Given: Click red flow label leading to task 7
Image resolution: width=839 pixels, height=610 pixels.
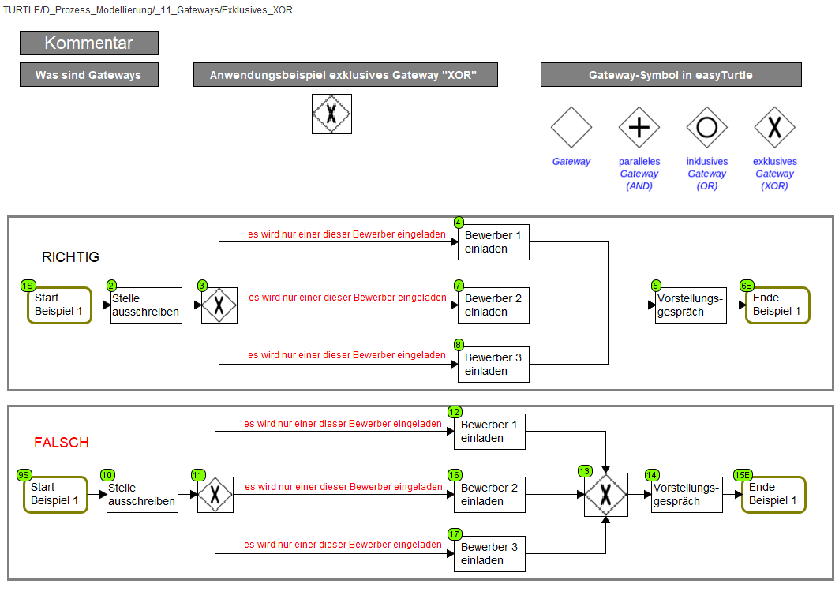Looking at the screenshot, I should 347,298.
